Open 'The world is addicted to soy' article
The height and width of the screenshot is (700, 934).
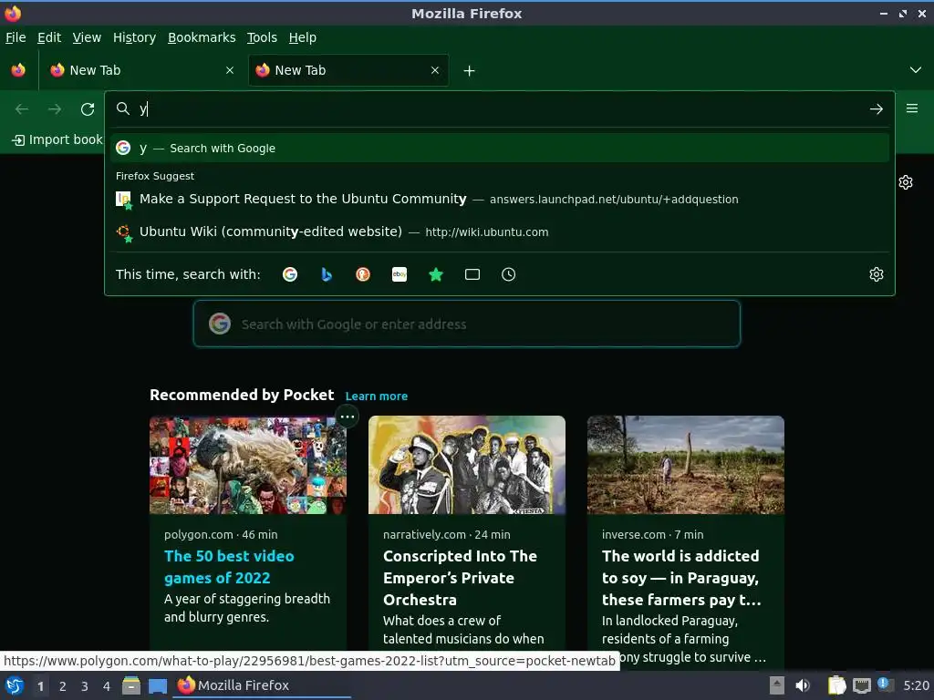[x=681, y=577]
